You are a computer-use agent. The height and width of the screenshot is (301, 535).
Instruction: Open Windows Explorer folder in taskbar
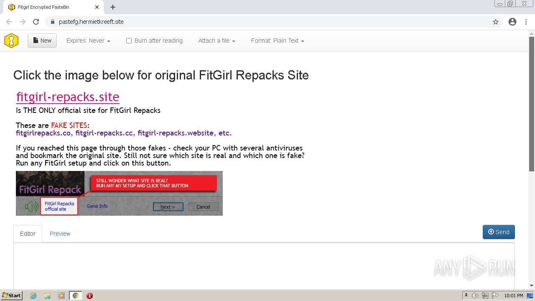(x=47, y=296)
